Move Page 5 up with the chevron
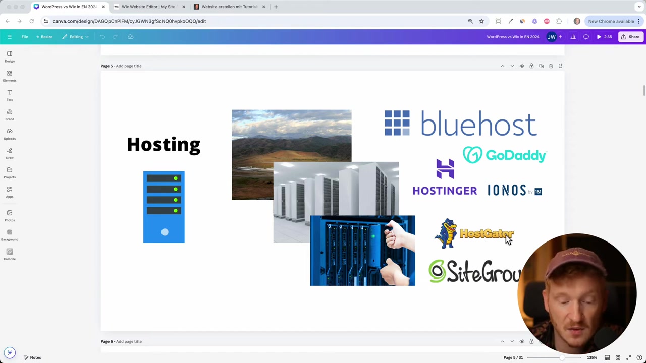The height and width of the screenshot is (363, 646). tap(502, 66)
